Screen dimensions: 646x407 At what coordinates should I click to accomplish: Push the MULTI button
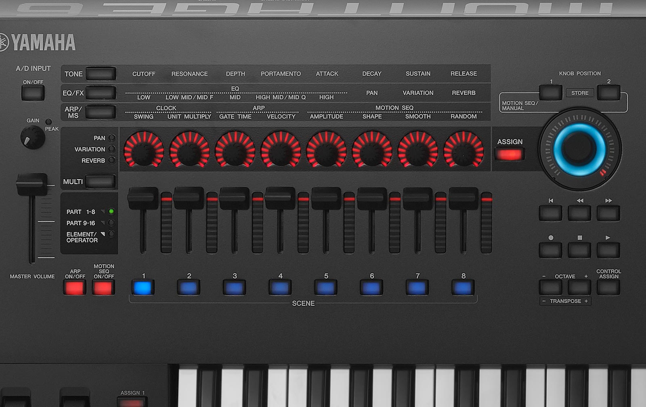(101, 181)
